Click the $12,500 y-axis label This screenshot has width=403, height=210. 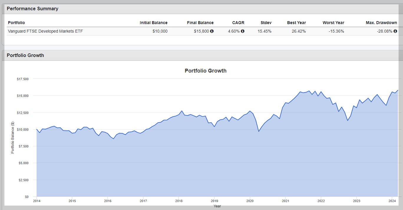click(x=23, y=113)
